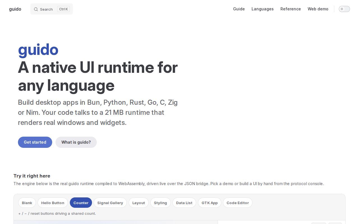Go to the Reference page
The image size is (359, 224).
click(291, 9)
